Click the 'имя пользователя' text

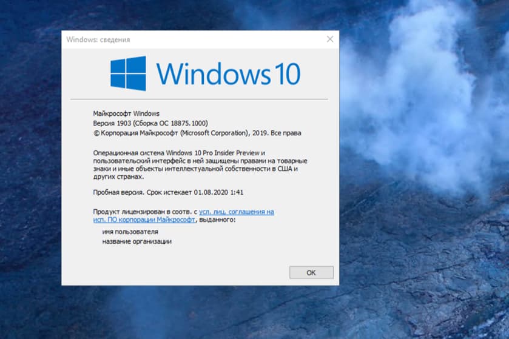coord(130,232)
